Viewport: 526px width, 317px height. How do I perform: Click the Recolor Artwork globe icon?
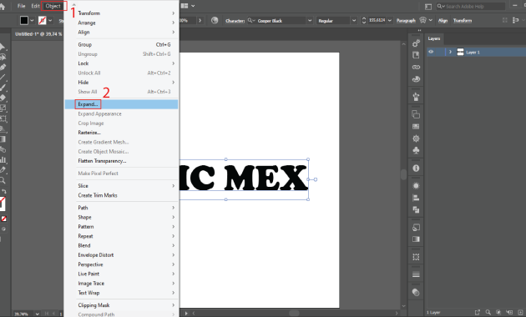(x=215, y=21)
